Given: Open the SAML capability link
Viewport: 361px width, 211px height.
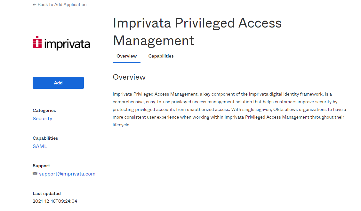Looking at the screenshot, I should click(x=40, y=146).
